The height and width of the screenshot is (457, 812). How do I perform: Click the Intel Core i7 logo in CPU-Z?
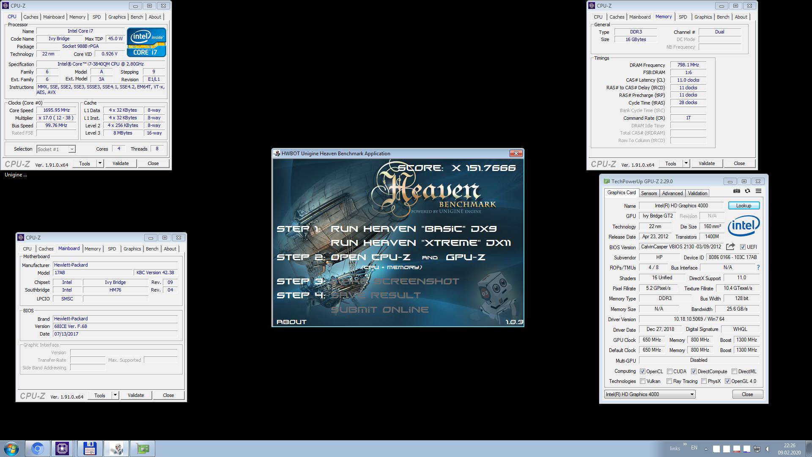(146, 42)
